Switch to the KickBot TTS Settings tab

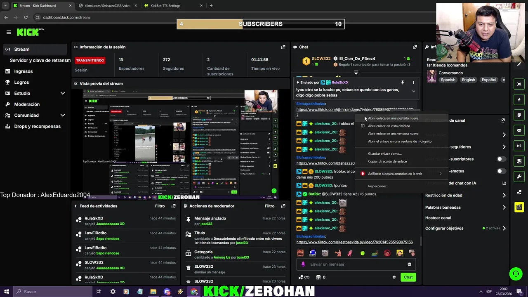coord(173,6)
